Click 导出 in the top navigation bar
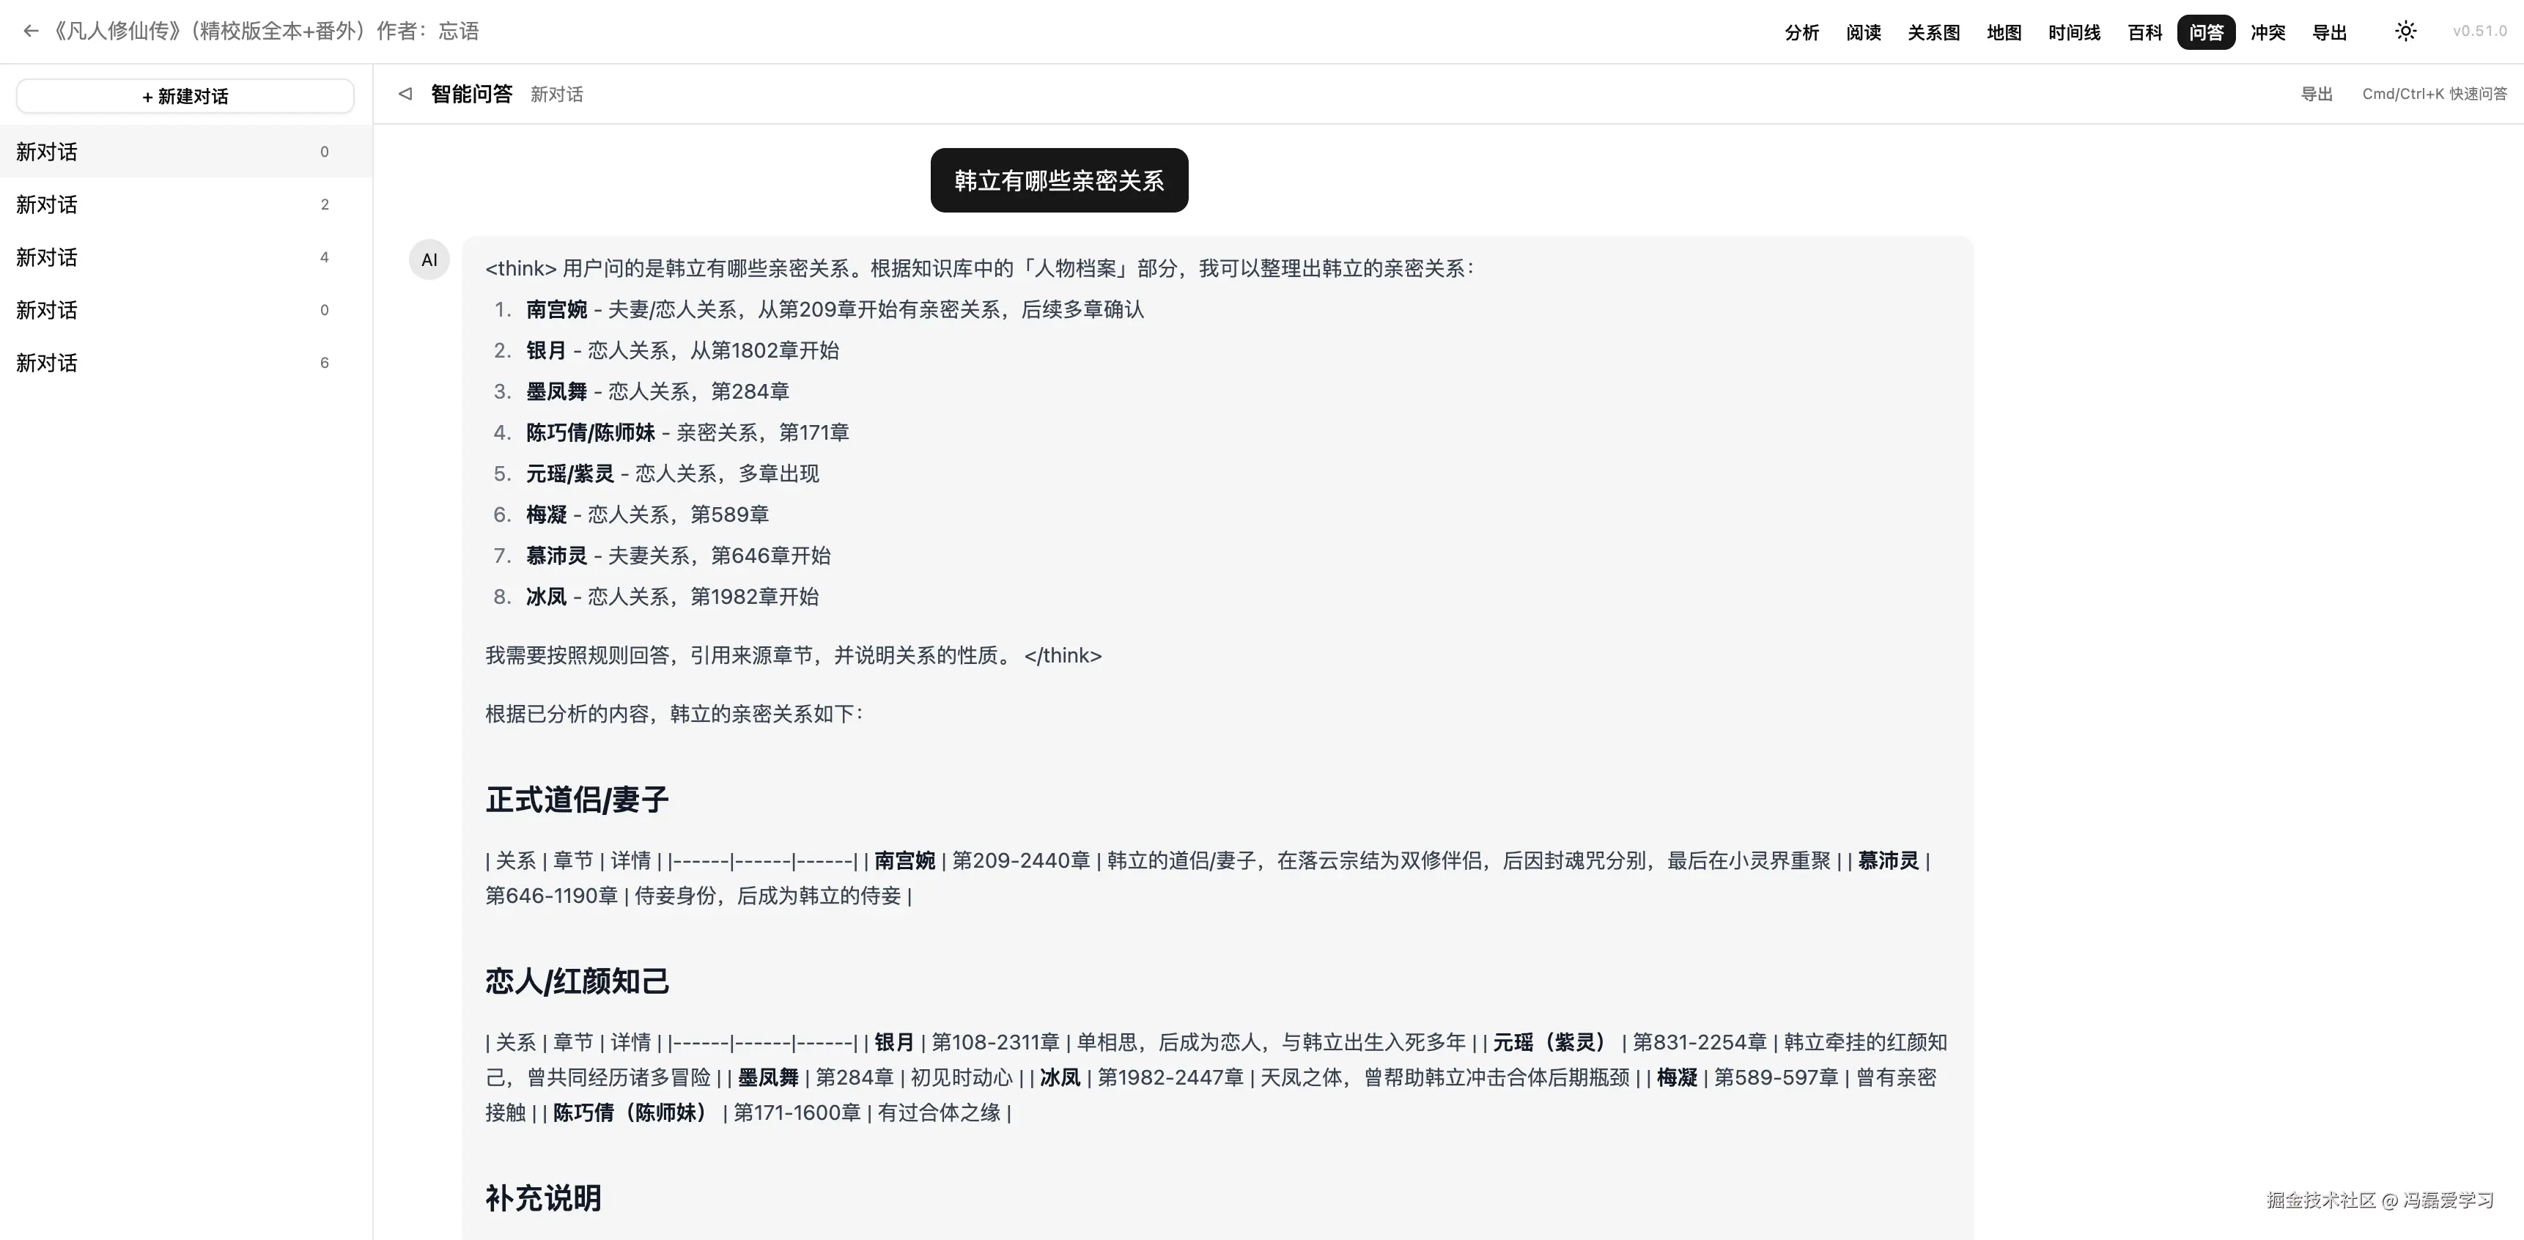 pos(2331,32)
